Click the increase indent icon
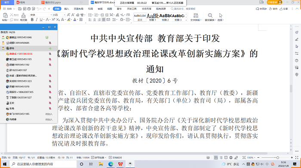The height and width of the screenshot is (168, 301). pyautogui.click(x=107, y=15)
